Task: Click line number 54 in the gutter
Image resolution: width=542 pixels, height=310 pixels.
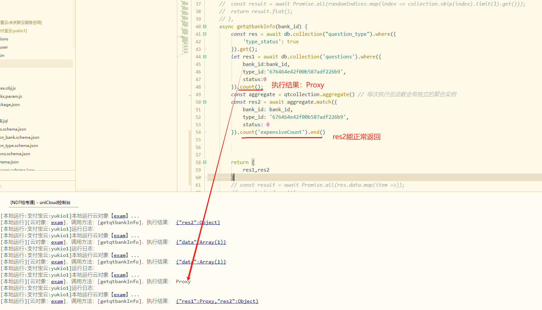Action: tap(198, 132)
